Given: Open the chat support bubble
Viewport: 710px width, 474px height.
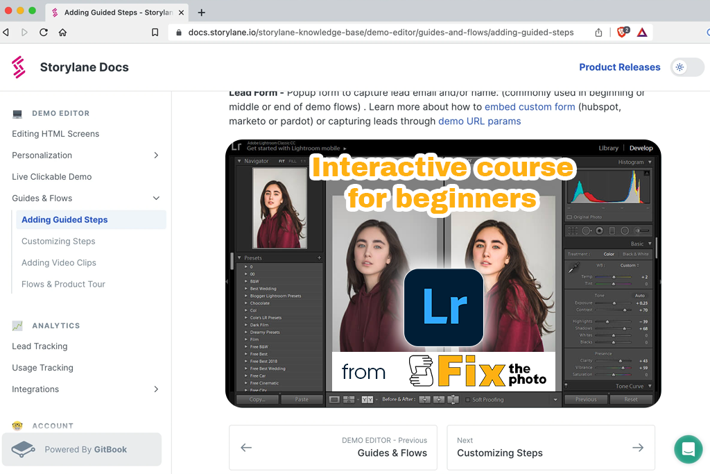Looking at the screenshot, I should click(x=689, y=449).
